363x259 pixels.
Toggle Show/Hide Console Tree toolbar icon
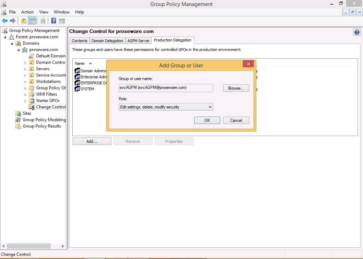32,21
